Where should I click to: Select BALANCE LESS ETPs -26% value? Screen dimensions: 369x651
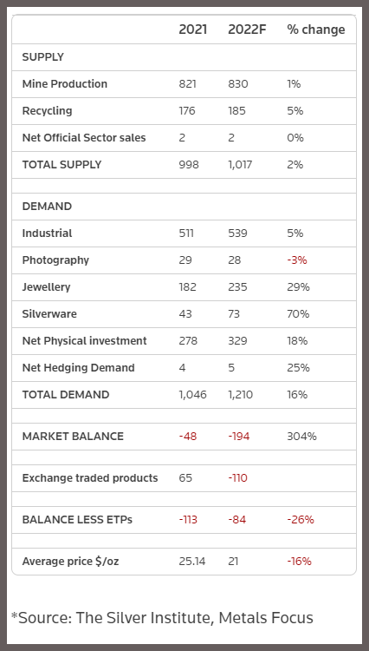tap(301, 520)
